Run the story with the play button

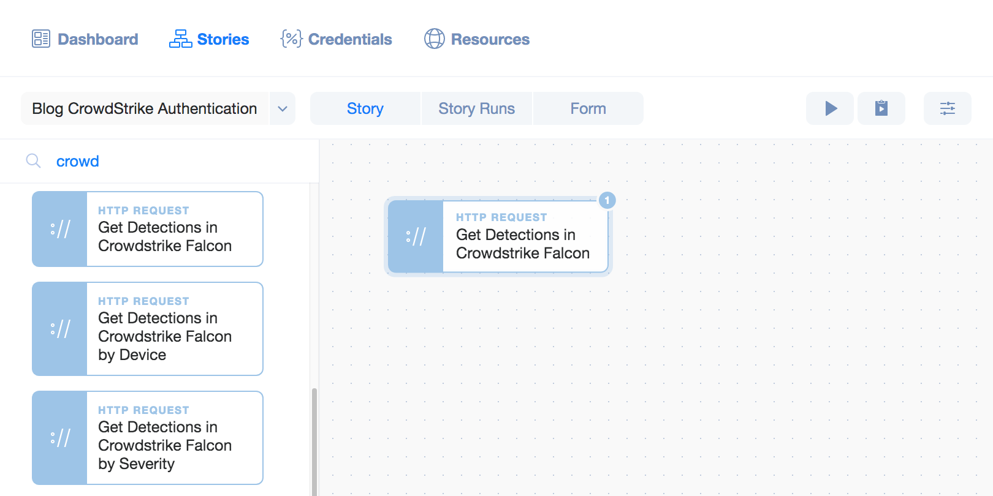click(x=830, y=109)
